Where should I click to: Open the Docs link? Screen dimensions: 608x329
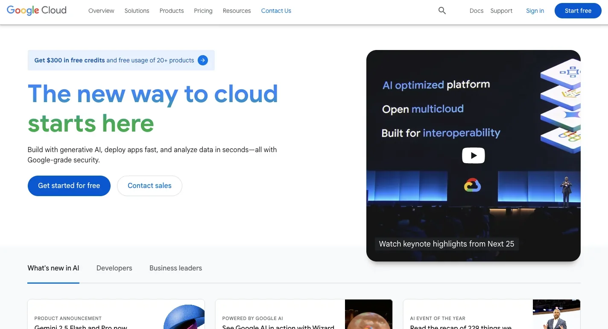tap(476, 11)
